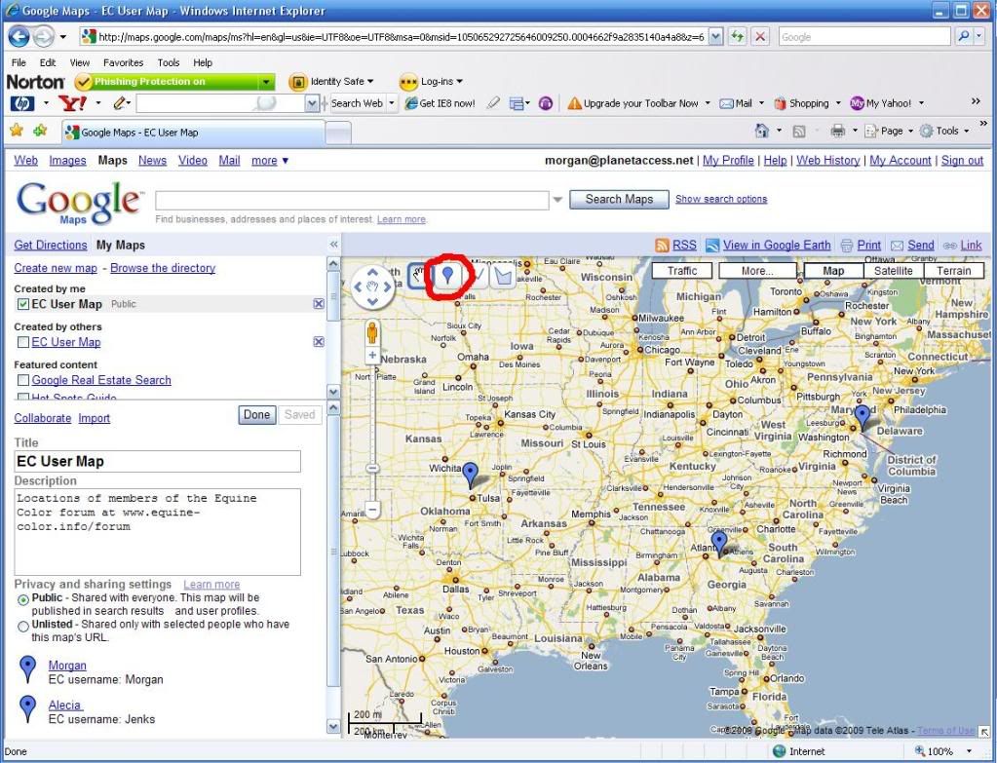Click the Search Maps button

click(x=619, y=199)
